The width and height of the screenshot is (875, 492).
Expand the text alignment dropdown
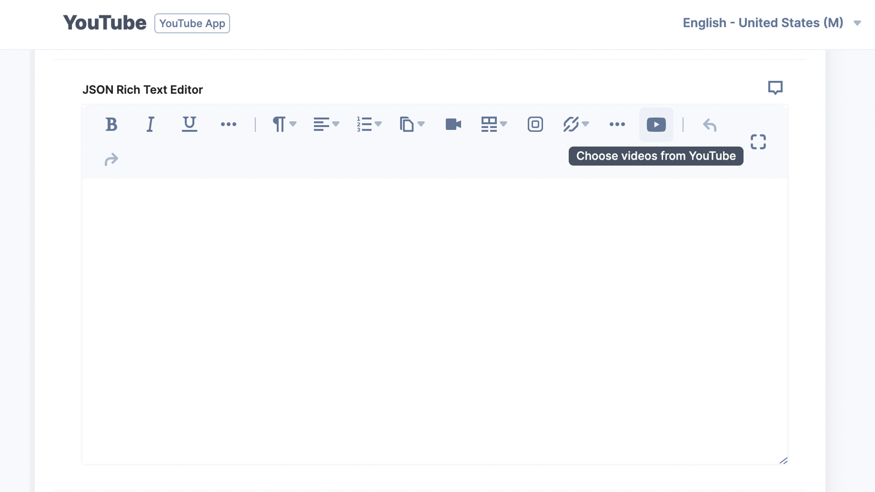pyautogui.click(x=326, y=124)
